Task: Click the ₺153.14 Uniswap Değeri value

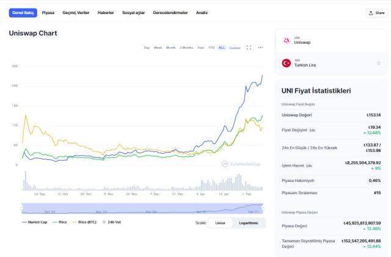Action: pos(373,115)
